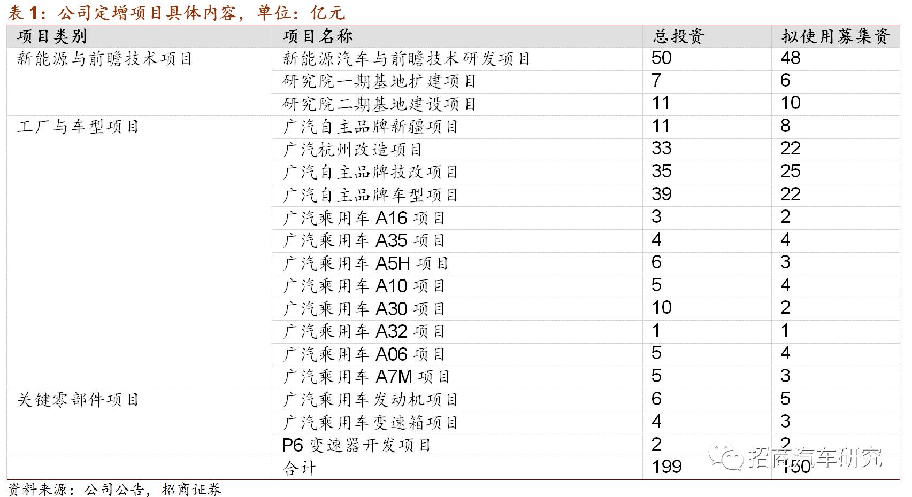The width and height of the screenshot is (912, 497).
Task: Click raised funds '22' in 车型项目 row
Action: point(791,194)
